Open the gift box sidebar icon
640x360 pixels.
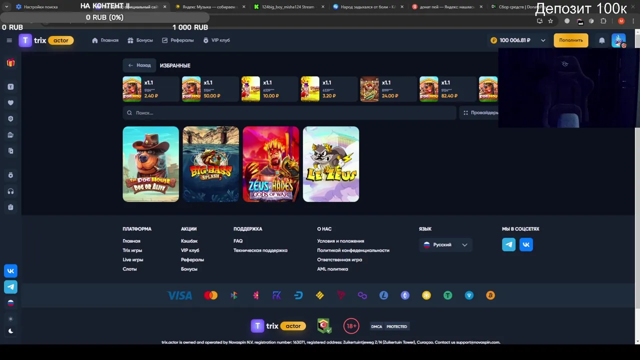click(10, 63)
